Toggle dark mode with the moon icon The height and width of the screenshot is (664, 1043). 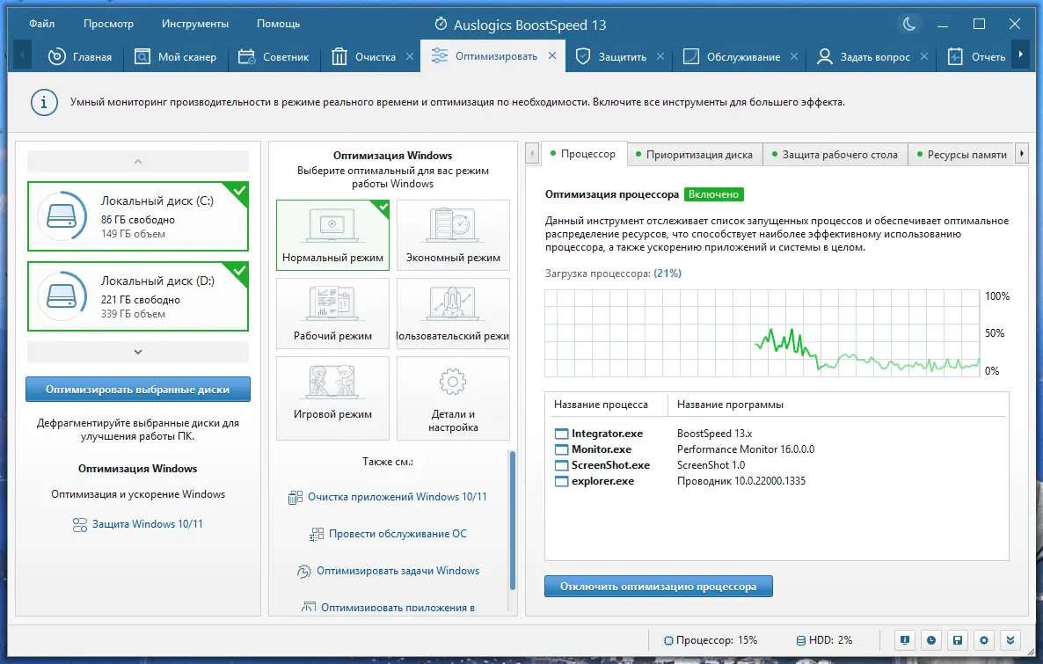[x=908, y=24]
